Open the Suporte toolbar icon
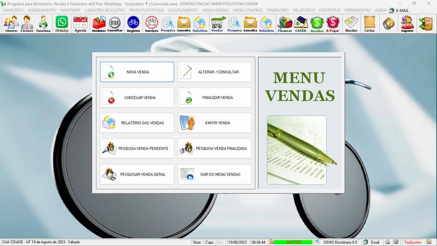The height and width of the screenshot is (246, 437). point(407,24)
